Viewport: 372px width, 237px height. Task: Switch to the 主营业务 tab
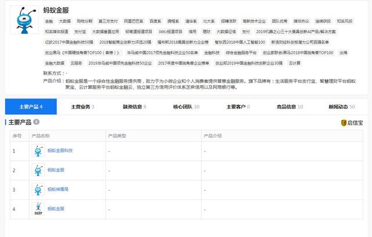83,107
